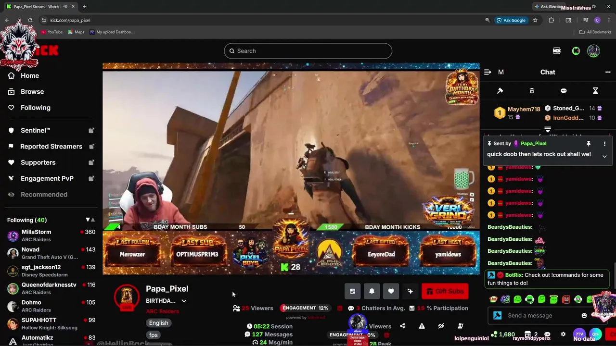616x346 pixels.
Task: Open the chat three-dots options menu
Action: (x=608, y=72)
